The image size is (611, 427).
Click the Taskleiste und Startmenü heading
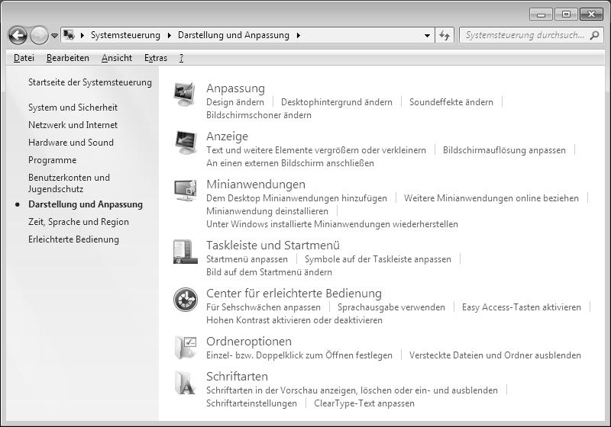coord(273,246)
